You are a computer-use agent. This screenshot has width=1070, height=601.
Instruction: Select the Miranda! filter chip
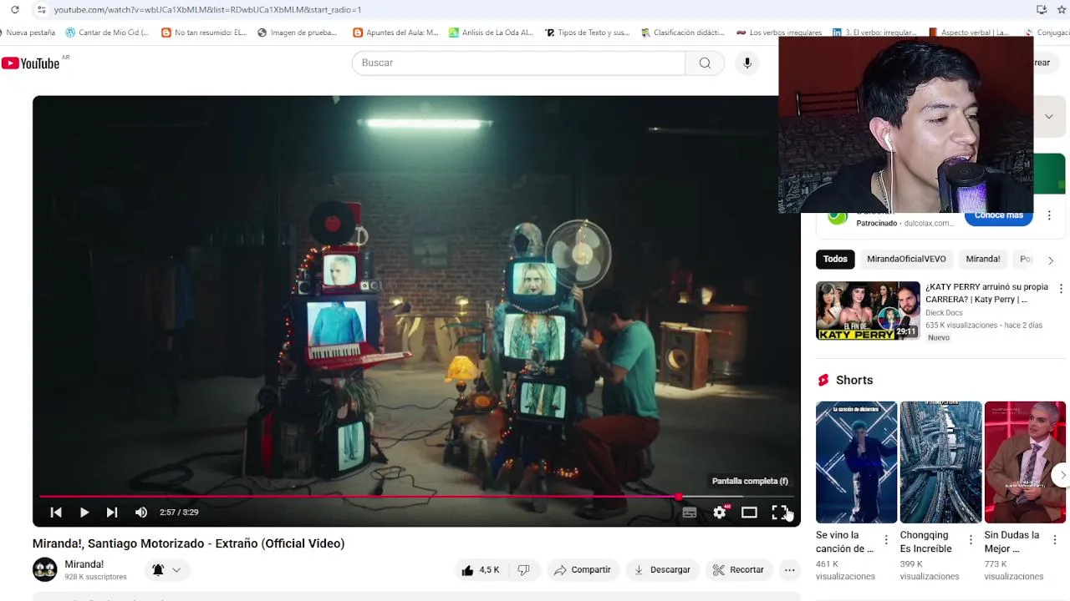click(x=983, y=260)
